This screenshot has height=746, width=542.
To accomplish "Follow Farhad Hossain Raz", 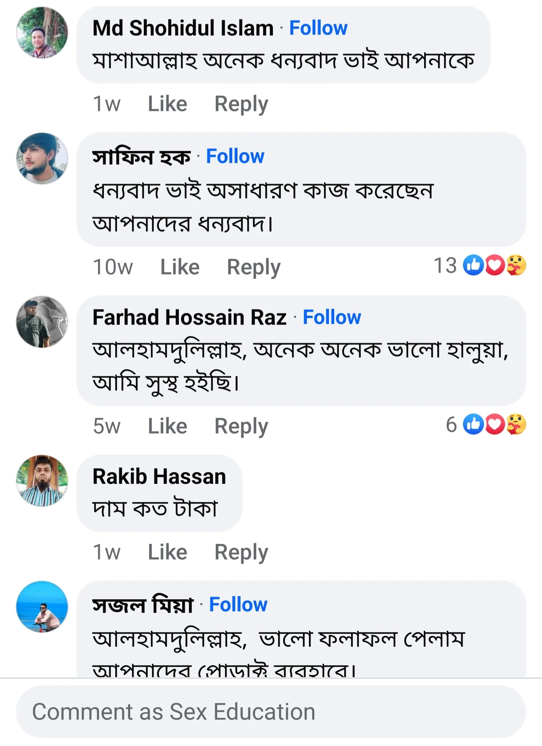I will pos(332,317).
